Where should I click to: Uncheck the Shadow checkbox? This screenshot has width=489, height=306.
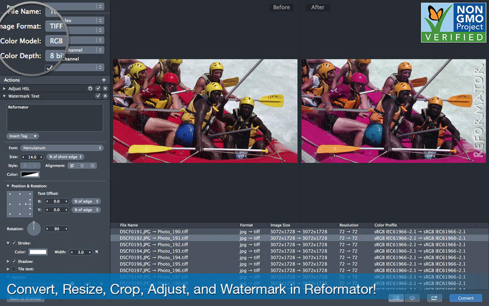(14, 261)
